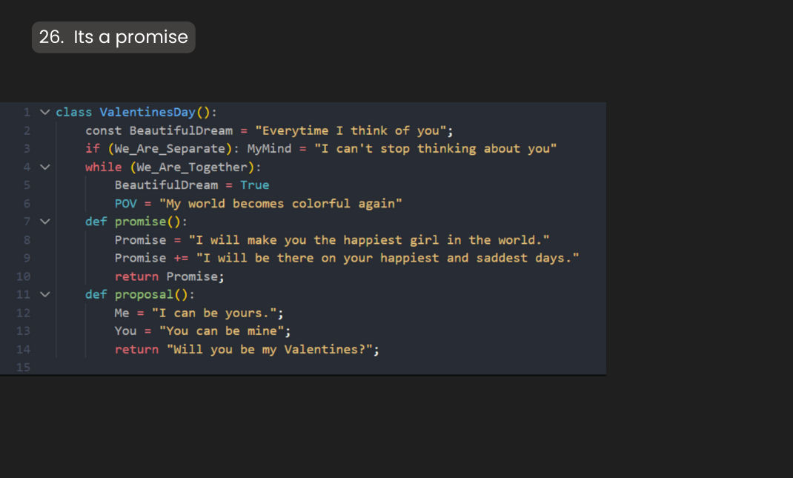Viewport: 793px width, 478px height.
Task: Collapse the ValentinesDay class fold chevron
Action: (x=44, y=113)
